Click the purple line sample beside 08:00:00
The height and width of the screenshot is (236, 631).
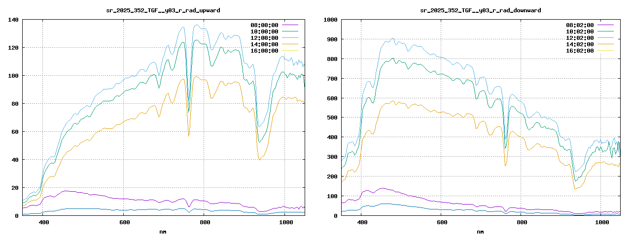click(x=290, y=25)
